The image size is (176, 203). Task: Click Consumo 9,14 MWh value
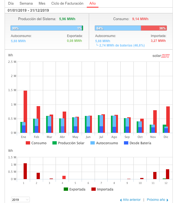(x=140, y=19)
